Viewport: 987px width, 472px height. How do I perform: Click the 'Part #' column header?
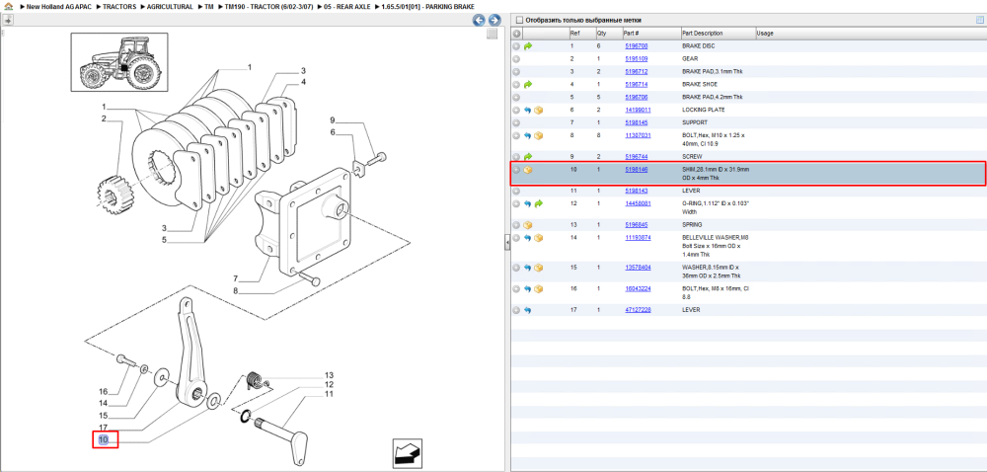650,34
